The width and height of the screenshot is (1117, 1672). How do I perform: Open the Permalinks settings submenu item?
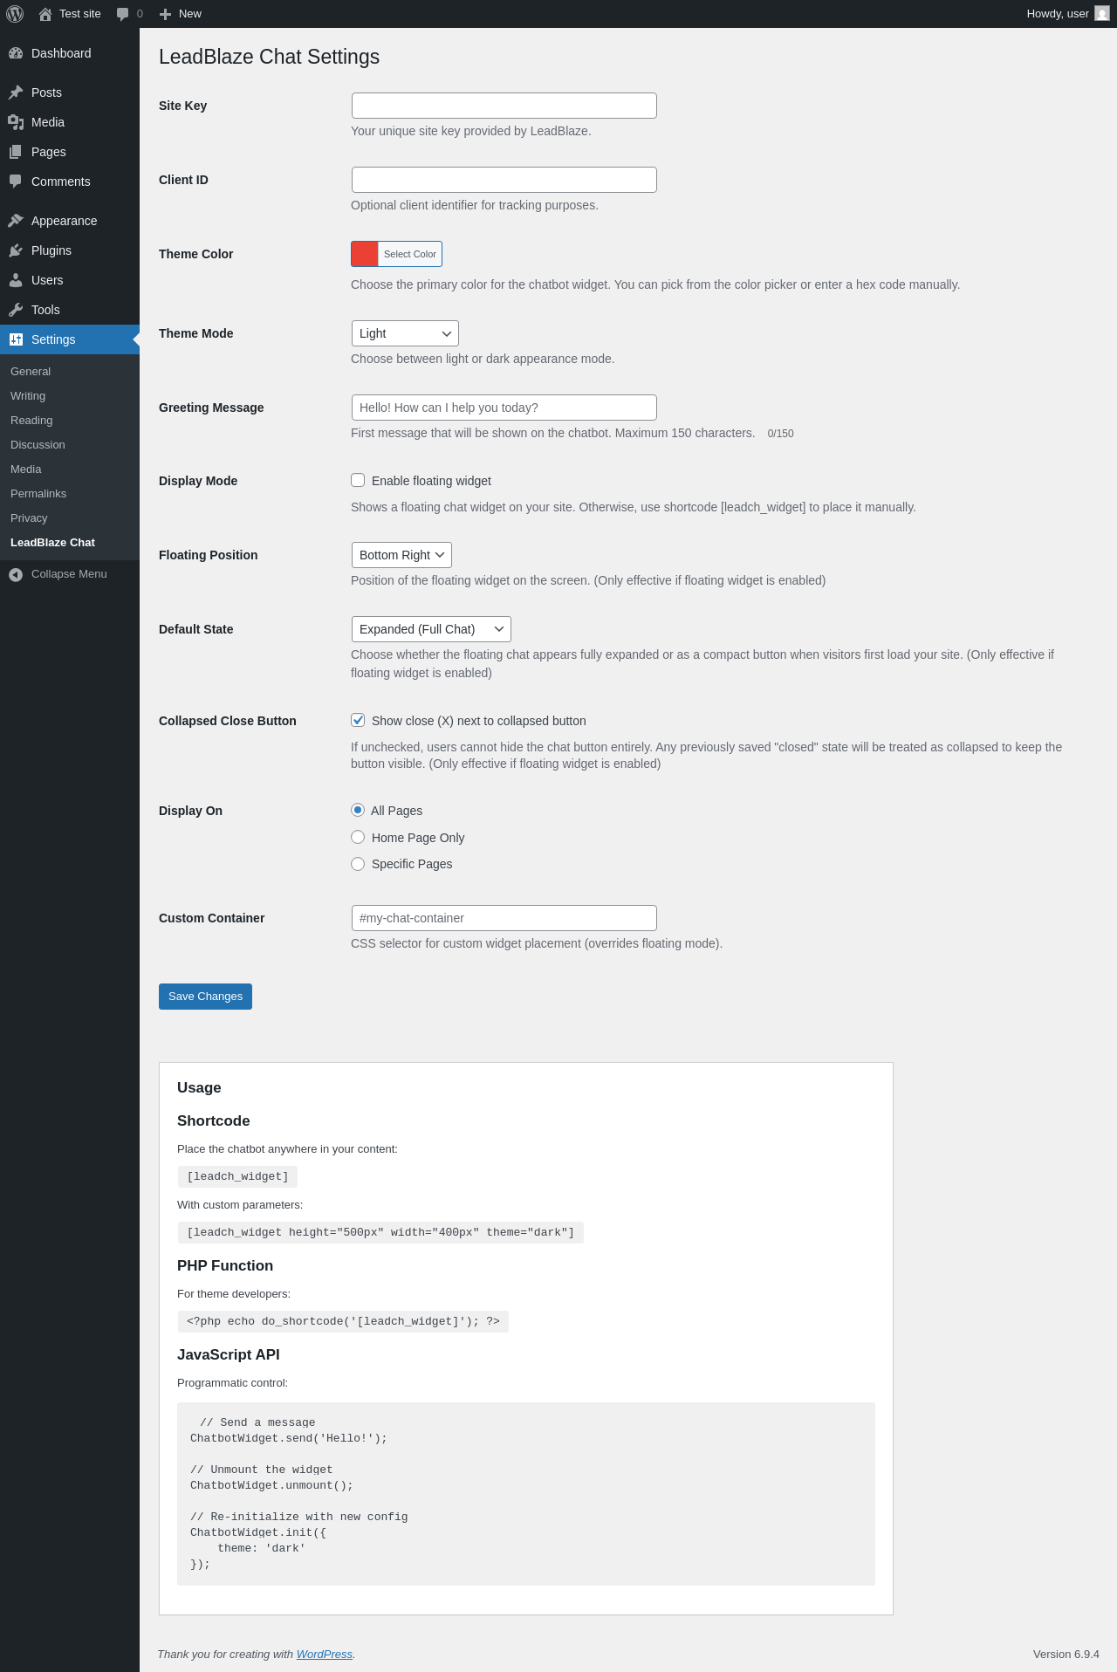[x=38, y=494]
